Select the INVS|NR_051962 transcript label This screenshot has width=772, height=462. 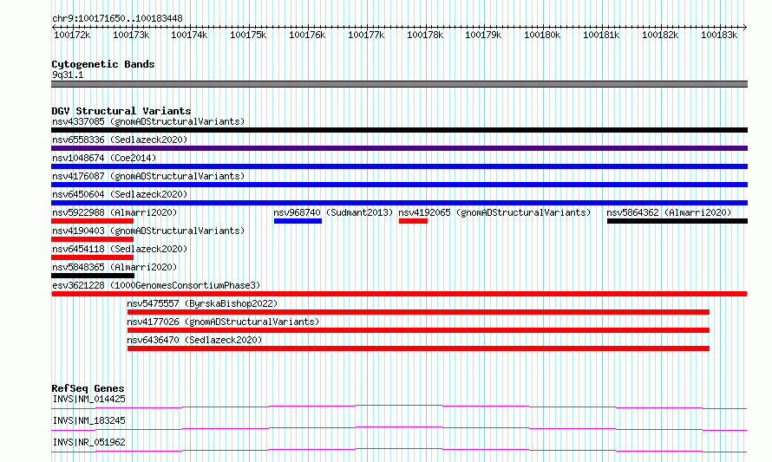[x=88, y=442]
